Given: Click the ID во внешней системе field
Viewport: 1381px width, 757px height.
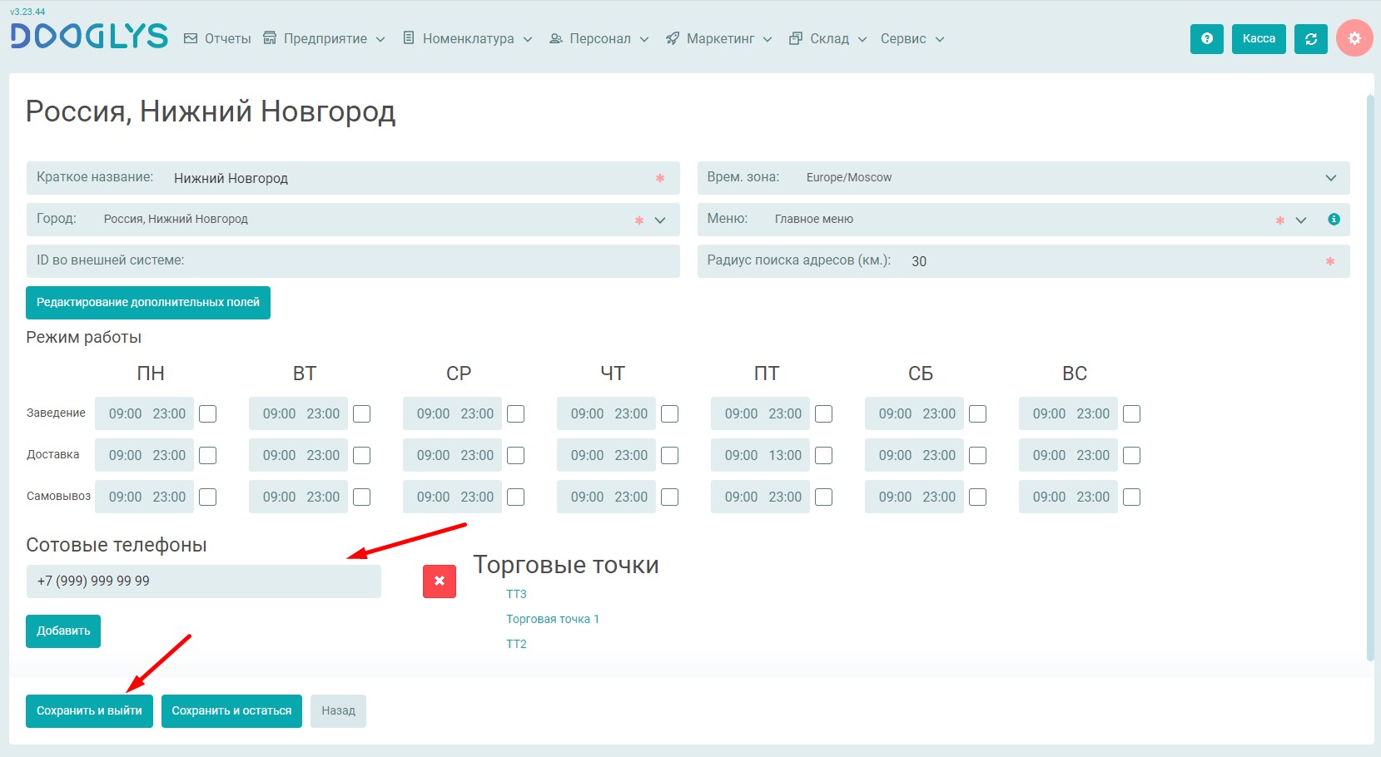Looking at the screenshot, I should pos(353,261).
